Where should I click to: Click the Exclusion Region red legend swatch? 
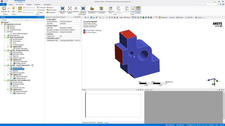(84, 33)
